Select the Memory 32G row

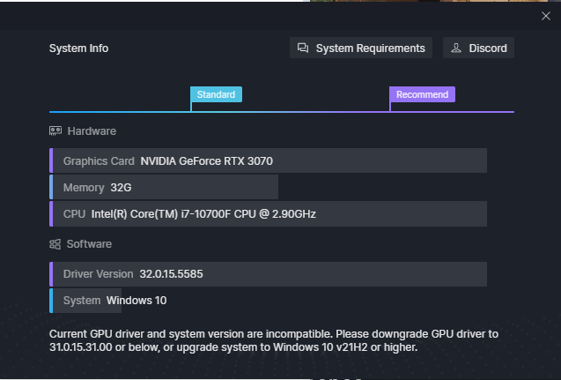click(164, 187)
